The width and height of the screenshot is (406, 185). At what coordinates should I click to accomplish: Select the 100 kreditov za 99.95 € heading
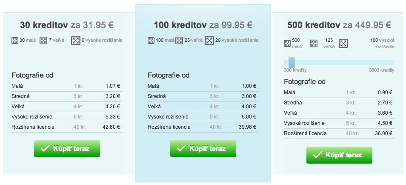(203, 25)
